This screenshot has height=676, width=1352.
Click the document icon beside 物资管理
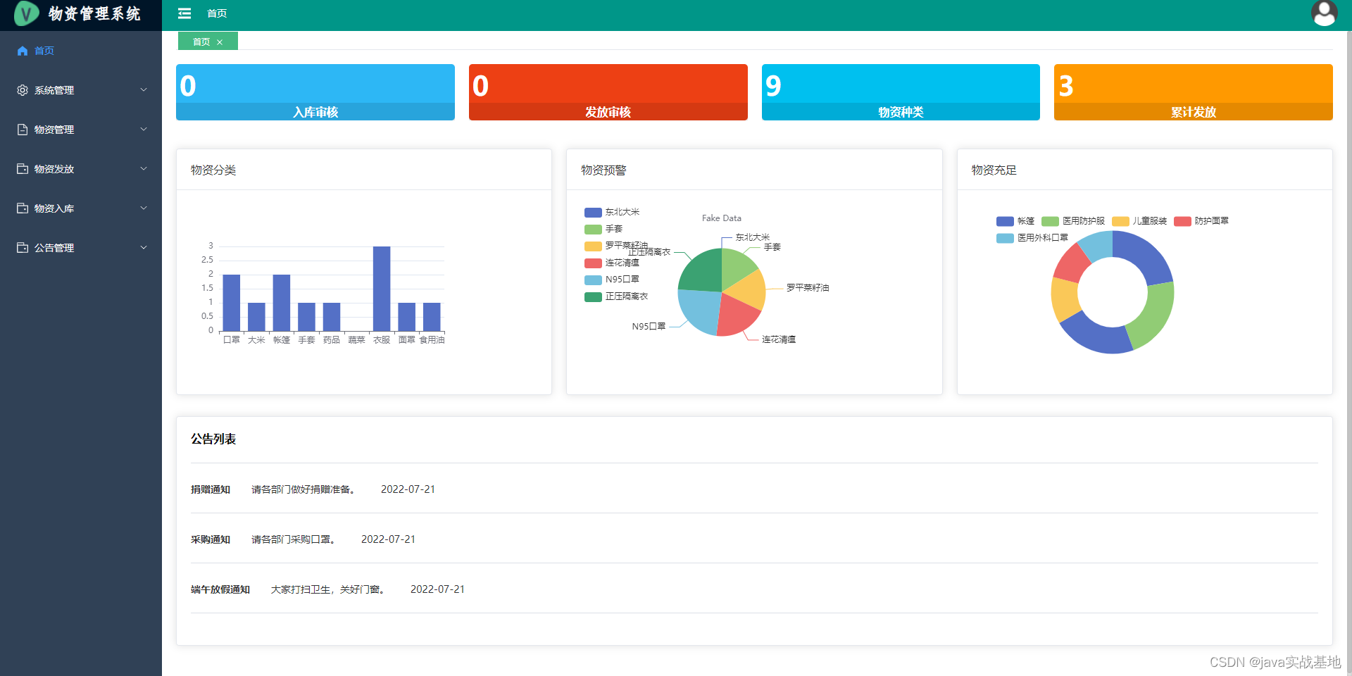point(23,130)
